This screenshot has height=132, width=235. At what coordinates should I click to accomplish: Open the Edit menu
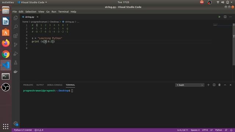(x=21, y=12)
